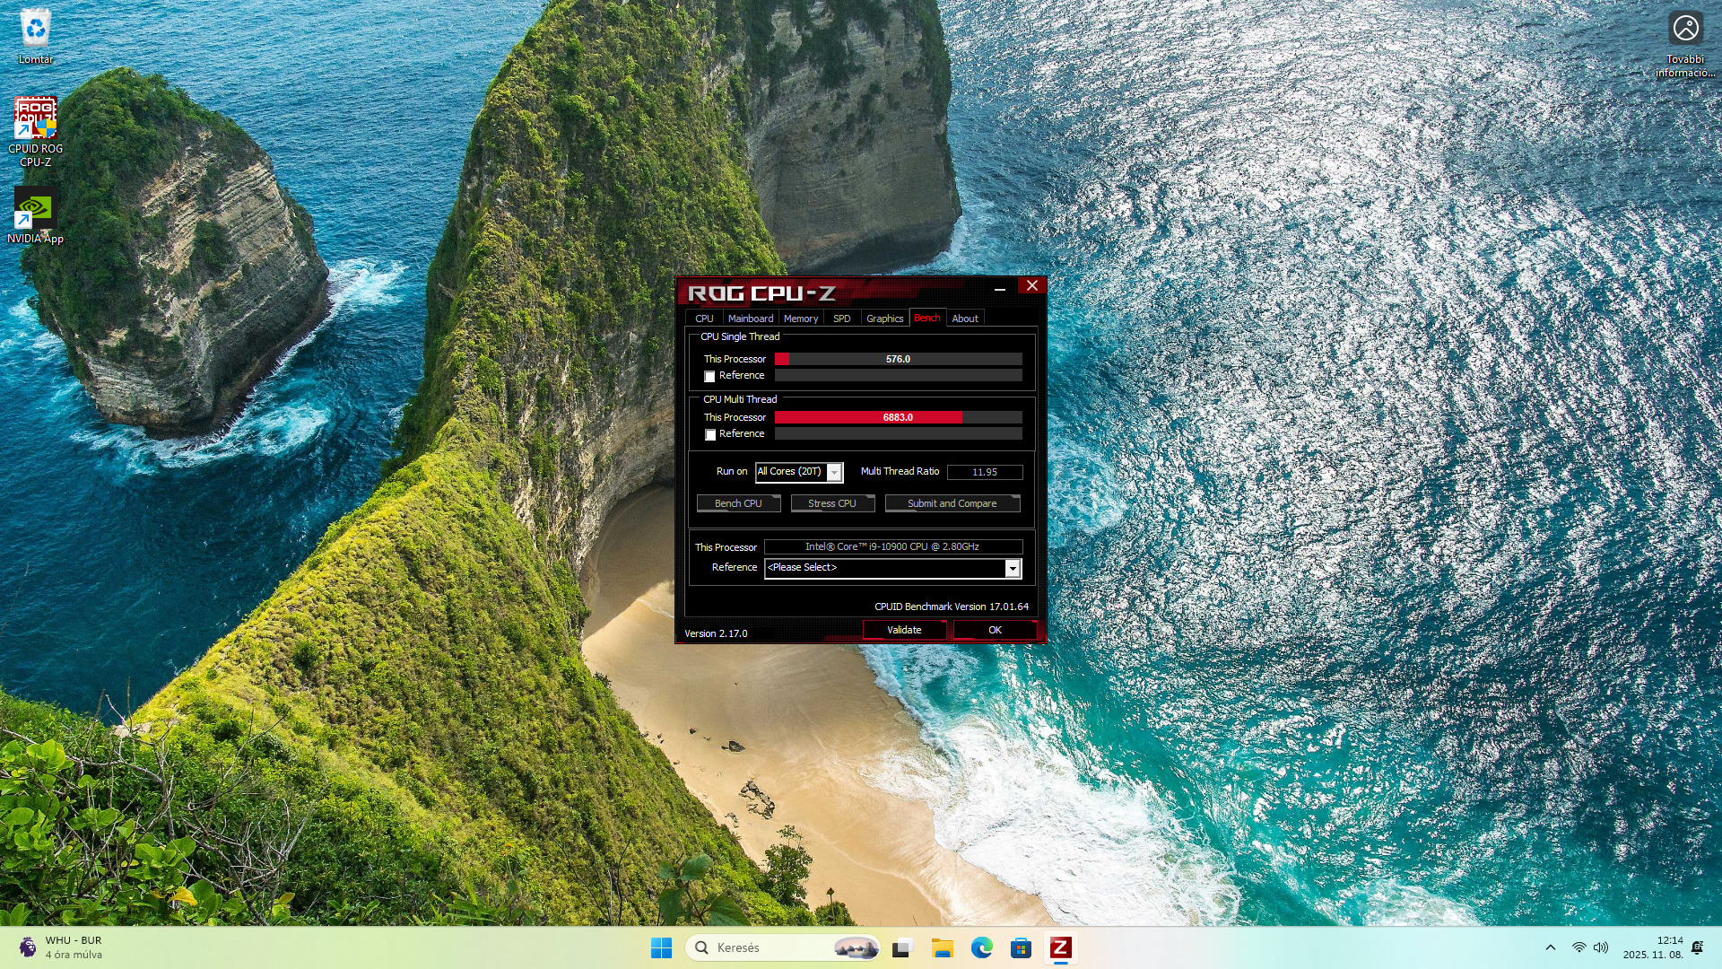This screenshot has height=969, width=1722.
Task: Open Microsoft Edge from the taskbar
Action: tap(981, 947)
